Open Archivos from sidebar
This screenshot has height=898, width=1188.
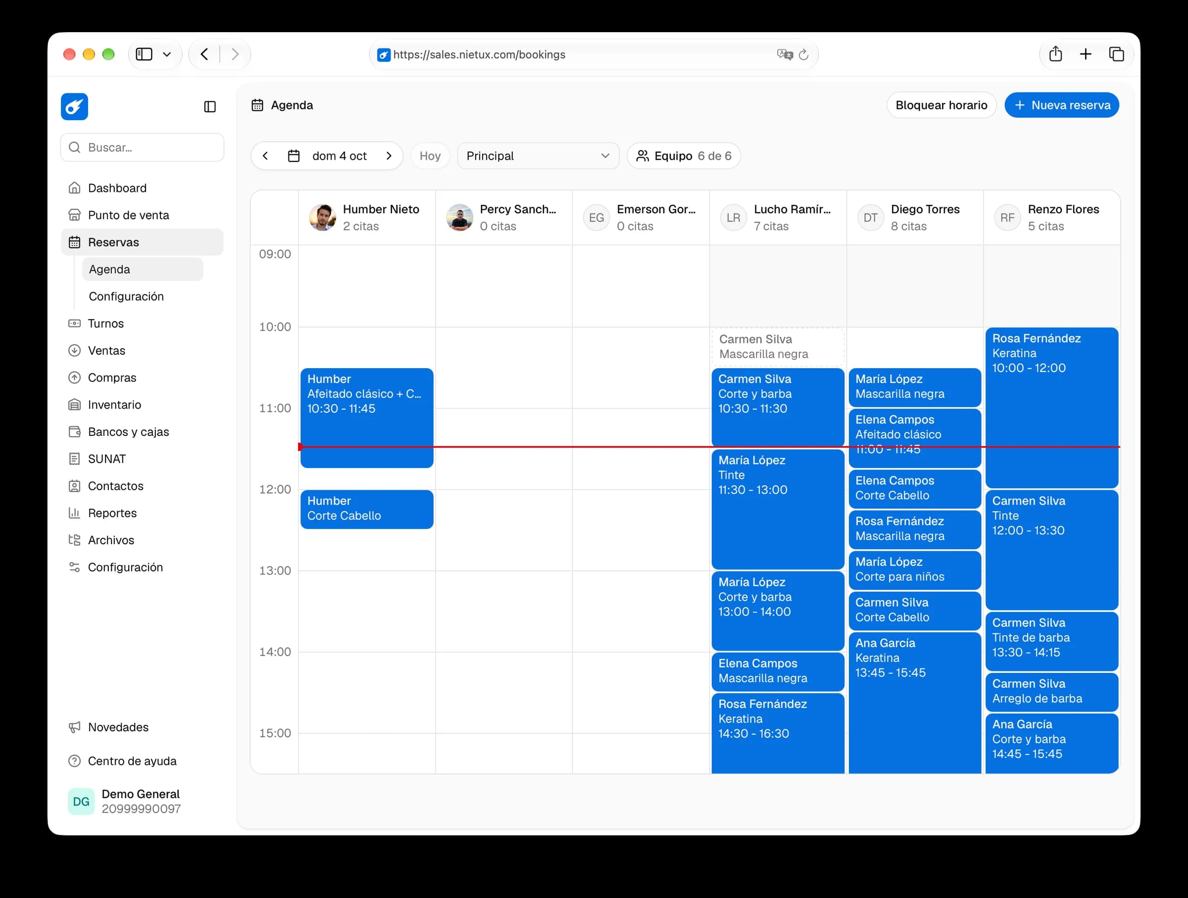pyautogui.click(x=143, y=540)
